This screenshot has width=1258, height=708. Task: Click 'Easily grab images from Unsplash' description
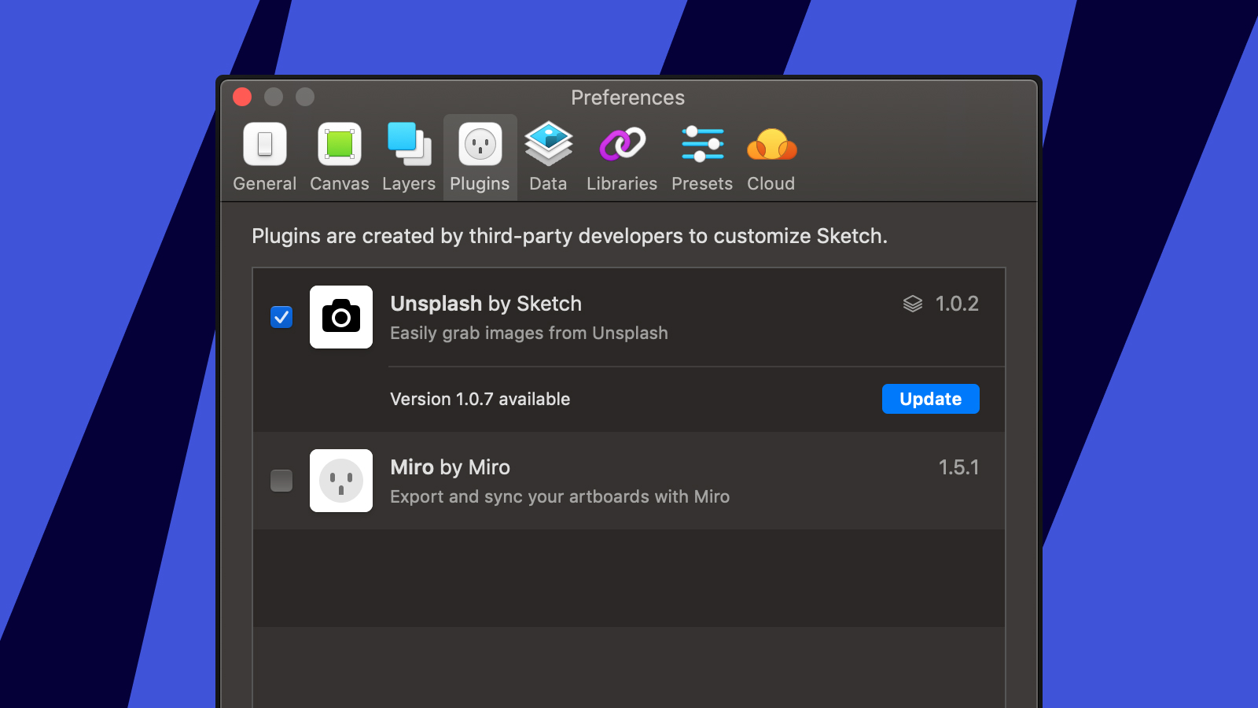(x=529, y=334)
